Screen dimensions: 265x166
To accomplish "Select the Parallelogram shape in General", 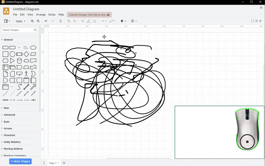I will click(33, 54).
